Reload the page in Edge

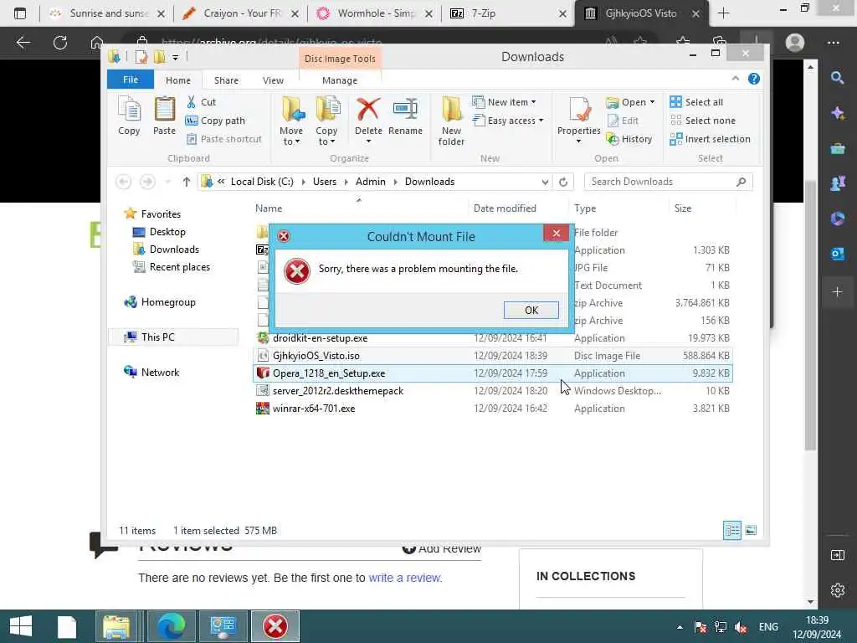[60, 43]
